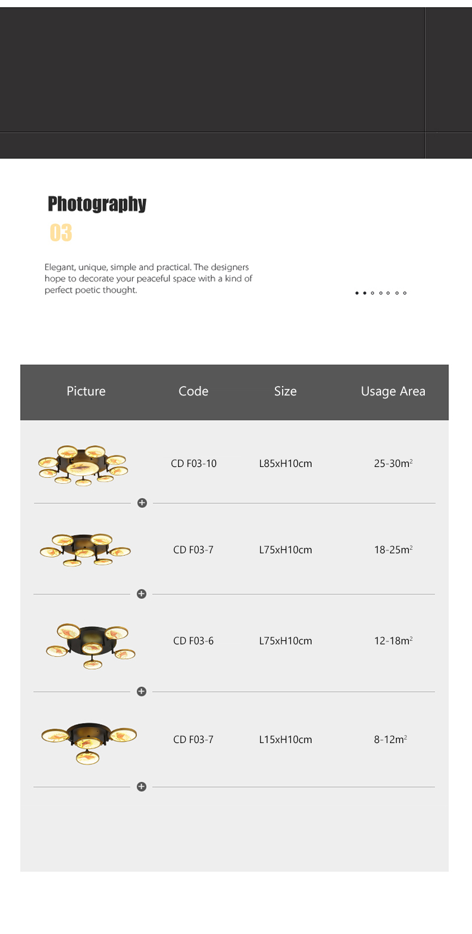472x934 pixels.
Task: Click the Usage Area column header
Action: pos(393,391)
